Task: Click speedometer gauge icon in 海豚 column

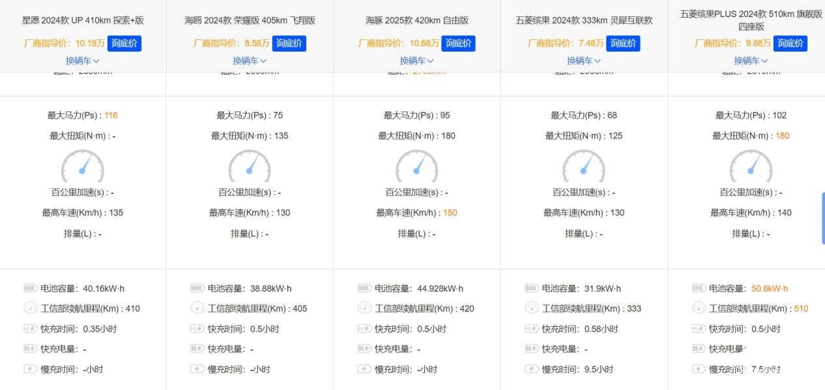Action: (417, 166)
